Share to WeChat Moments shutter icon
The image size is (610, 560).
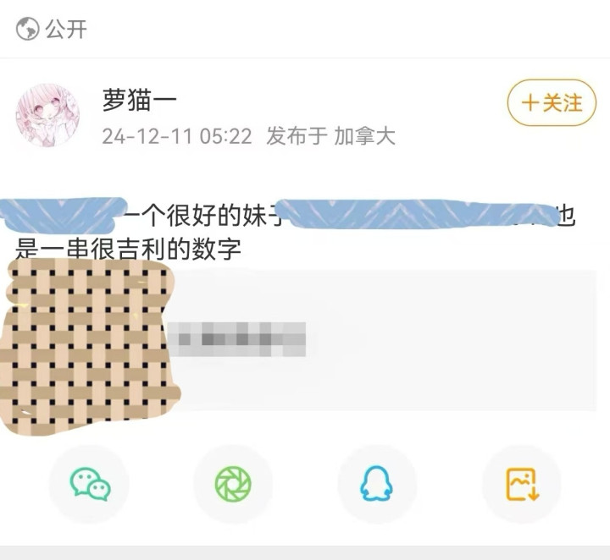[x=233, y=484]
